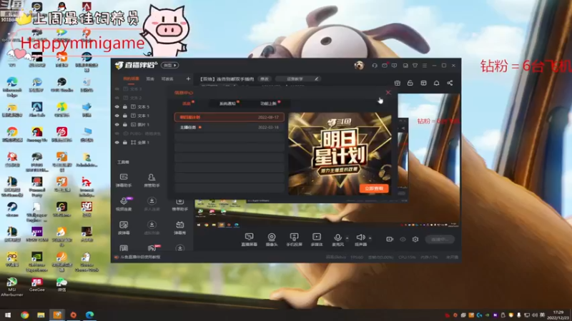Screen dimensions: 572x321
Task: Open stream settings gear icon
Action: pyautogui.click(x=415, y=239)
